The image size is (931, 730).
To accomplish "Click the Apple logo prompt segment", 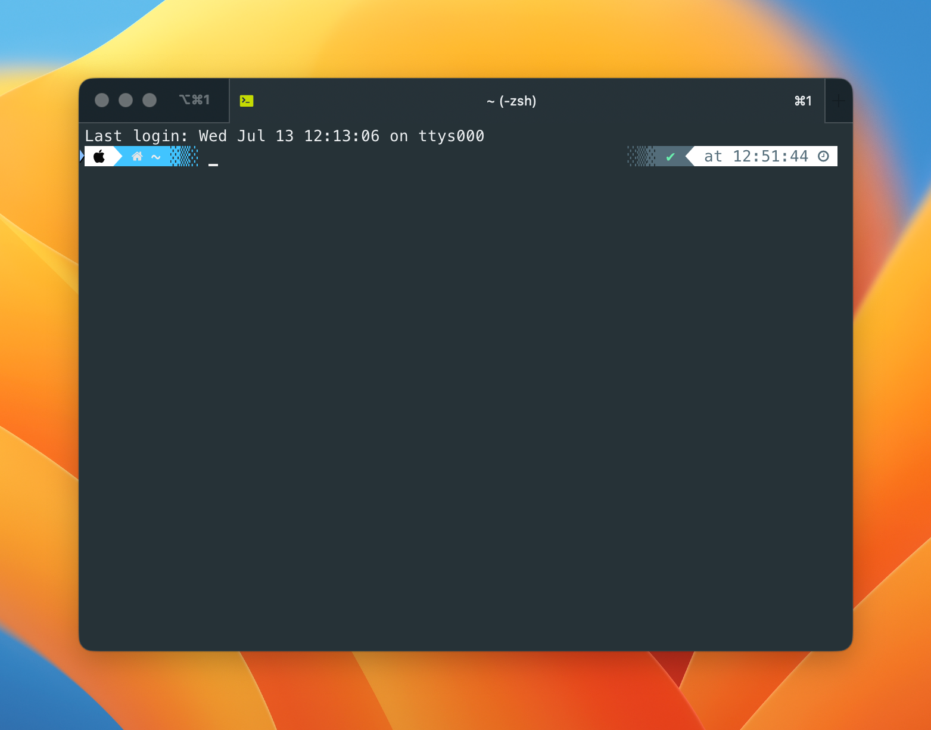I will [99, 156].
